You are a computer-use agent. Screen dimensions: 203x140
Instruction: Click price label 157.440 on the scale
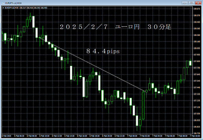[x=197, y=87]
